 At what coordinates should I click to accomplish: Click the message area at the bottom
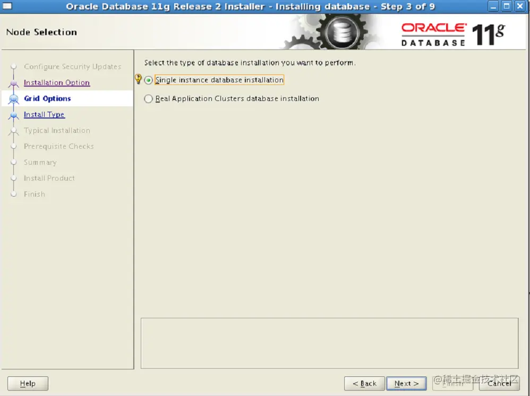coord(330,343)
